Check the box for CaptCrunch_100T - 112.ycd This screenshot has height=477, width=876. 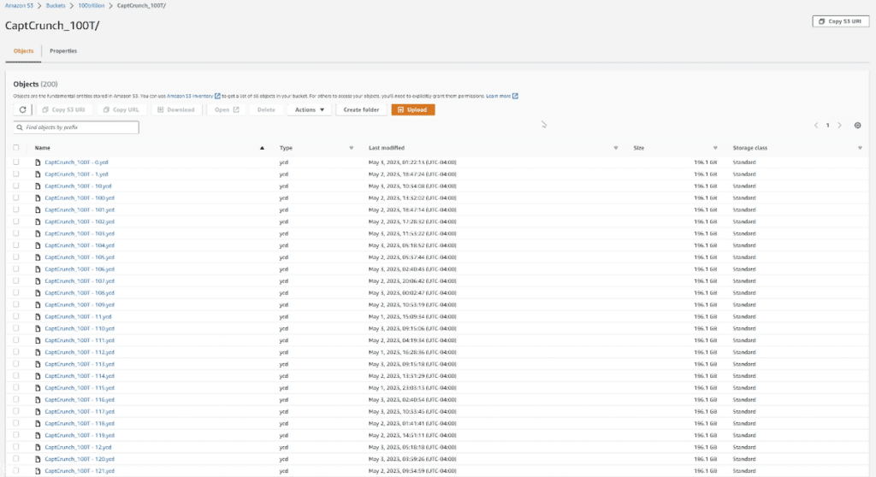pos(16,352)
